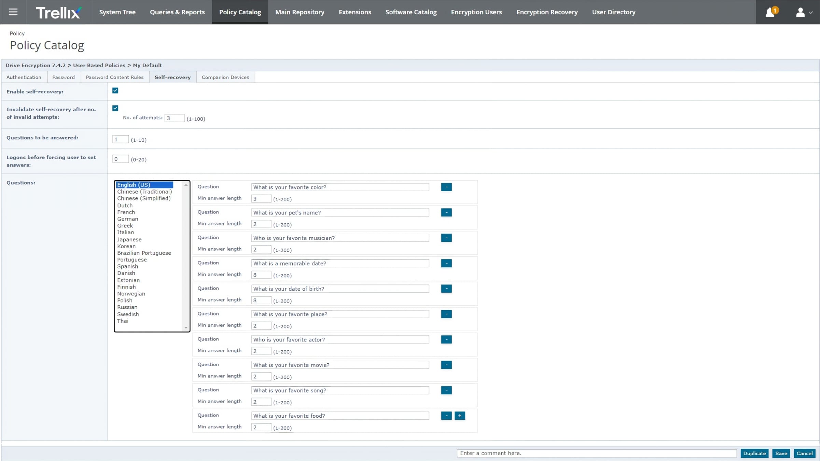820x461 pixels.
Task: Delete the favorite movie question
Action: click(x=446, y=365)
